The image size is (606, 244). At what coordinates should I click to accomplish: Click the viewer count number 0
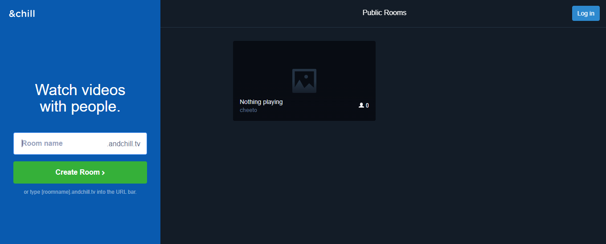click(x=367, y=105)
